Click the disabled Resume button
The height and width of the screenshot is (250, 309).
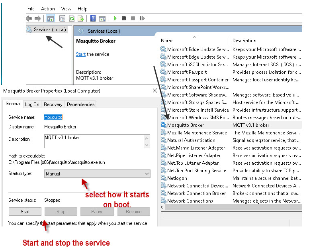[134, 212]
